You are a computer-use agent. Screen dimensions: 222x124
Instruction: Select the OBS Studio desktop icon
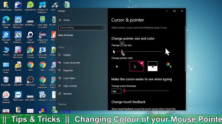30,81
